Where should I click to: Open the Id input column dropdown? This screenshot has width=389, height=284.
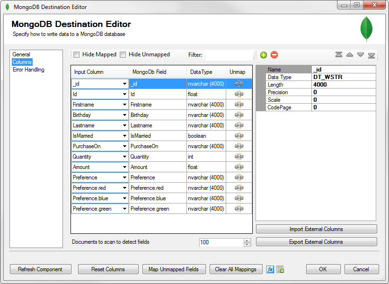[124, 94]
